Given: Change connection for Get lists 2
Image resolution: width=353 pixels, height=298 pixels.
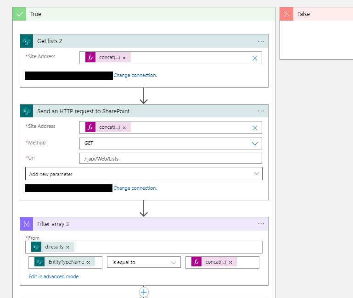Looking at the screenshot, I should (x=135, y=75).
